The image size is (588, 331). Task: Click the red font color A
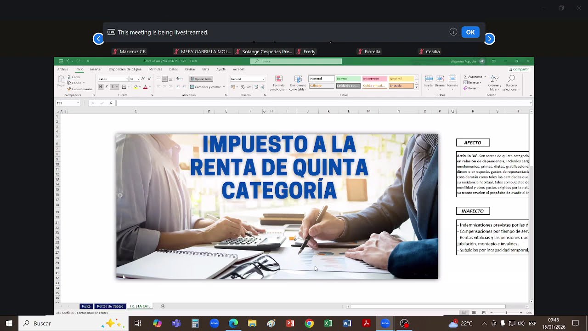pyautogui.click(x=146, y=86)
